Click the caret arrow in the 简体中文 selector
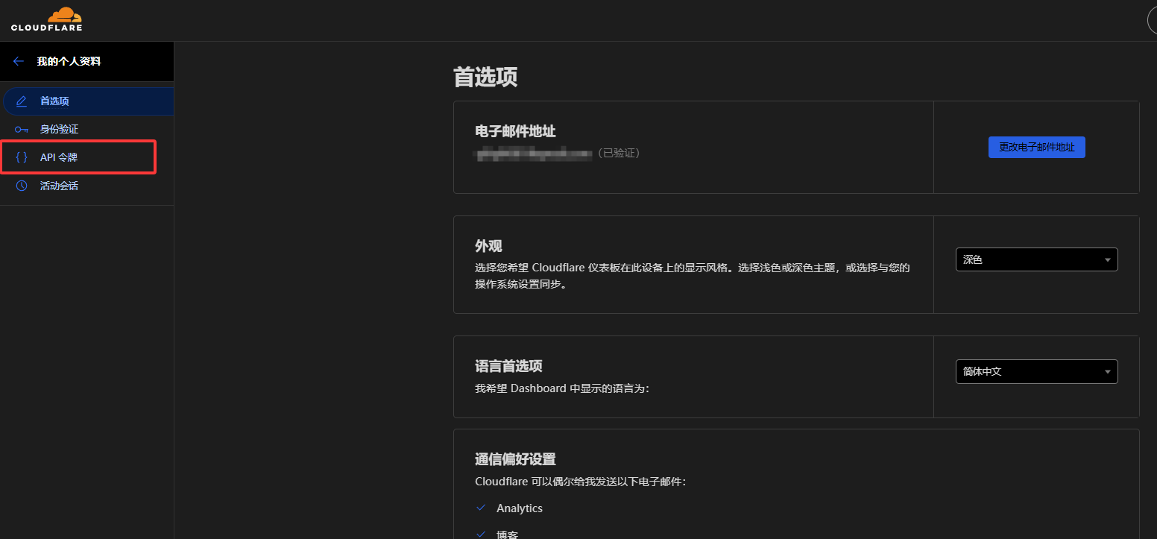 1108,371
